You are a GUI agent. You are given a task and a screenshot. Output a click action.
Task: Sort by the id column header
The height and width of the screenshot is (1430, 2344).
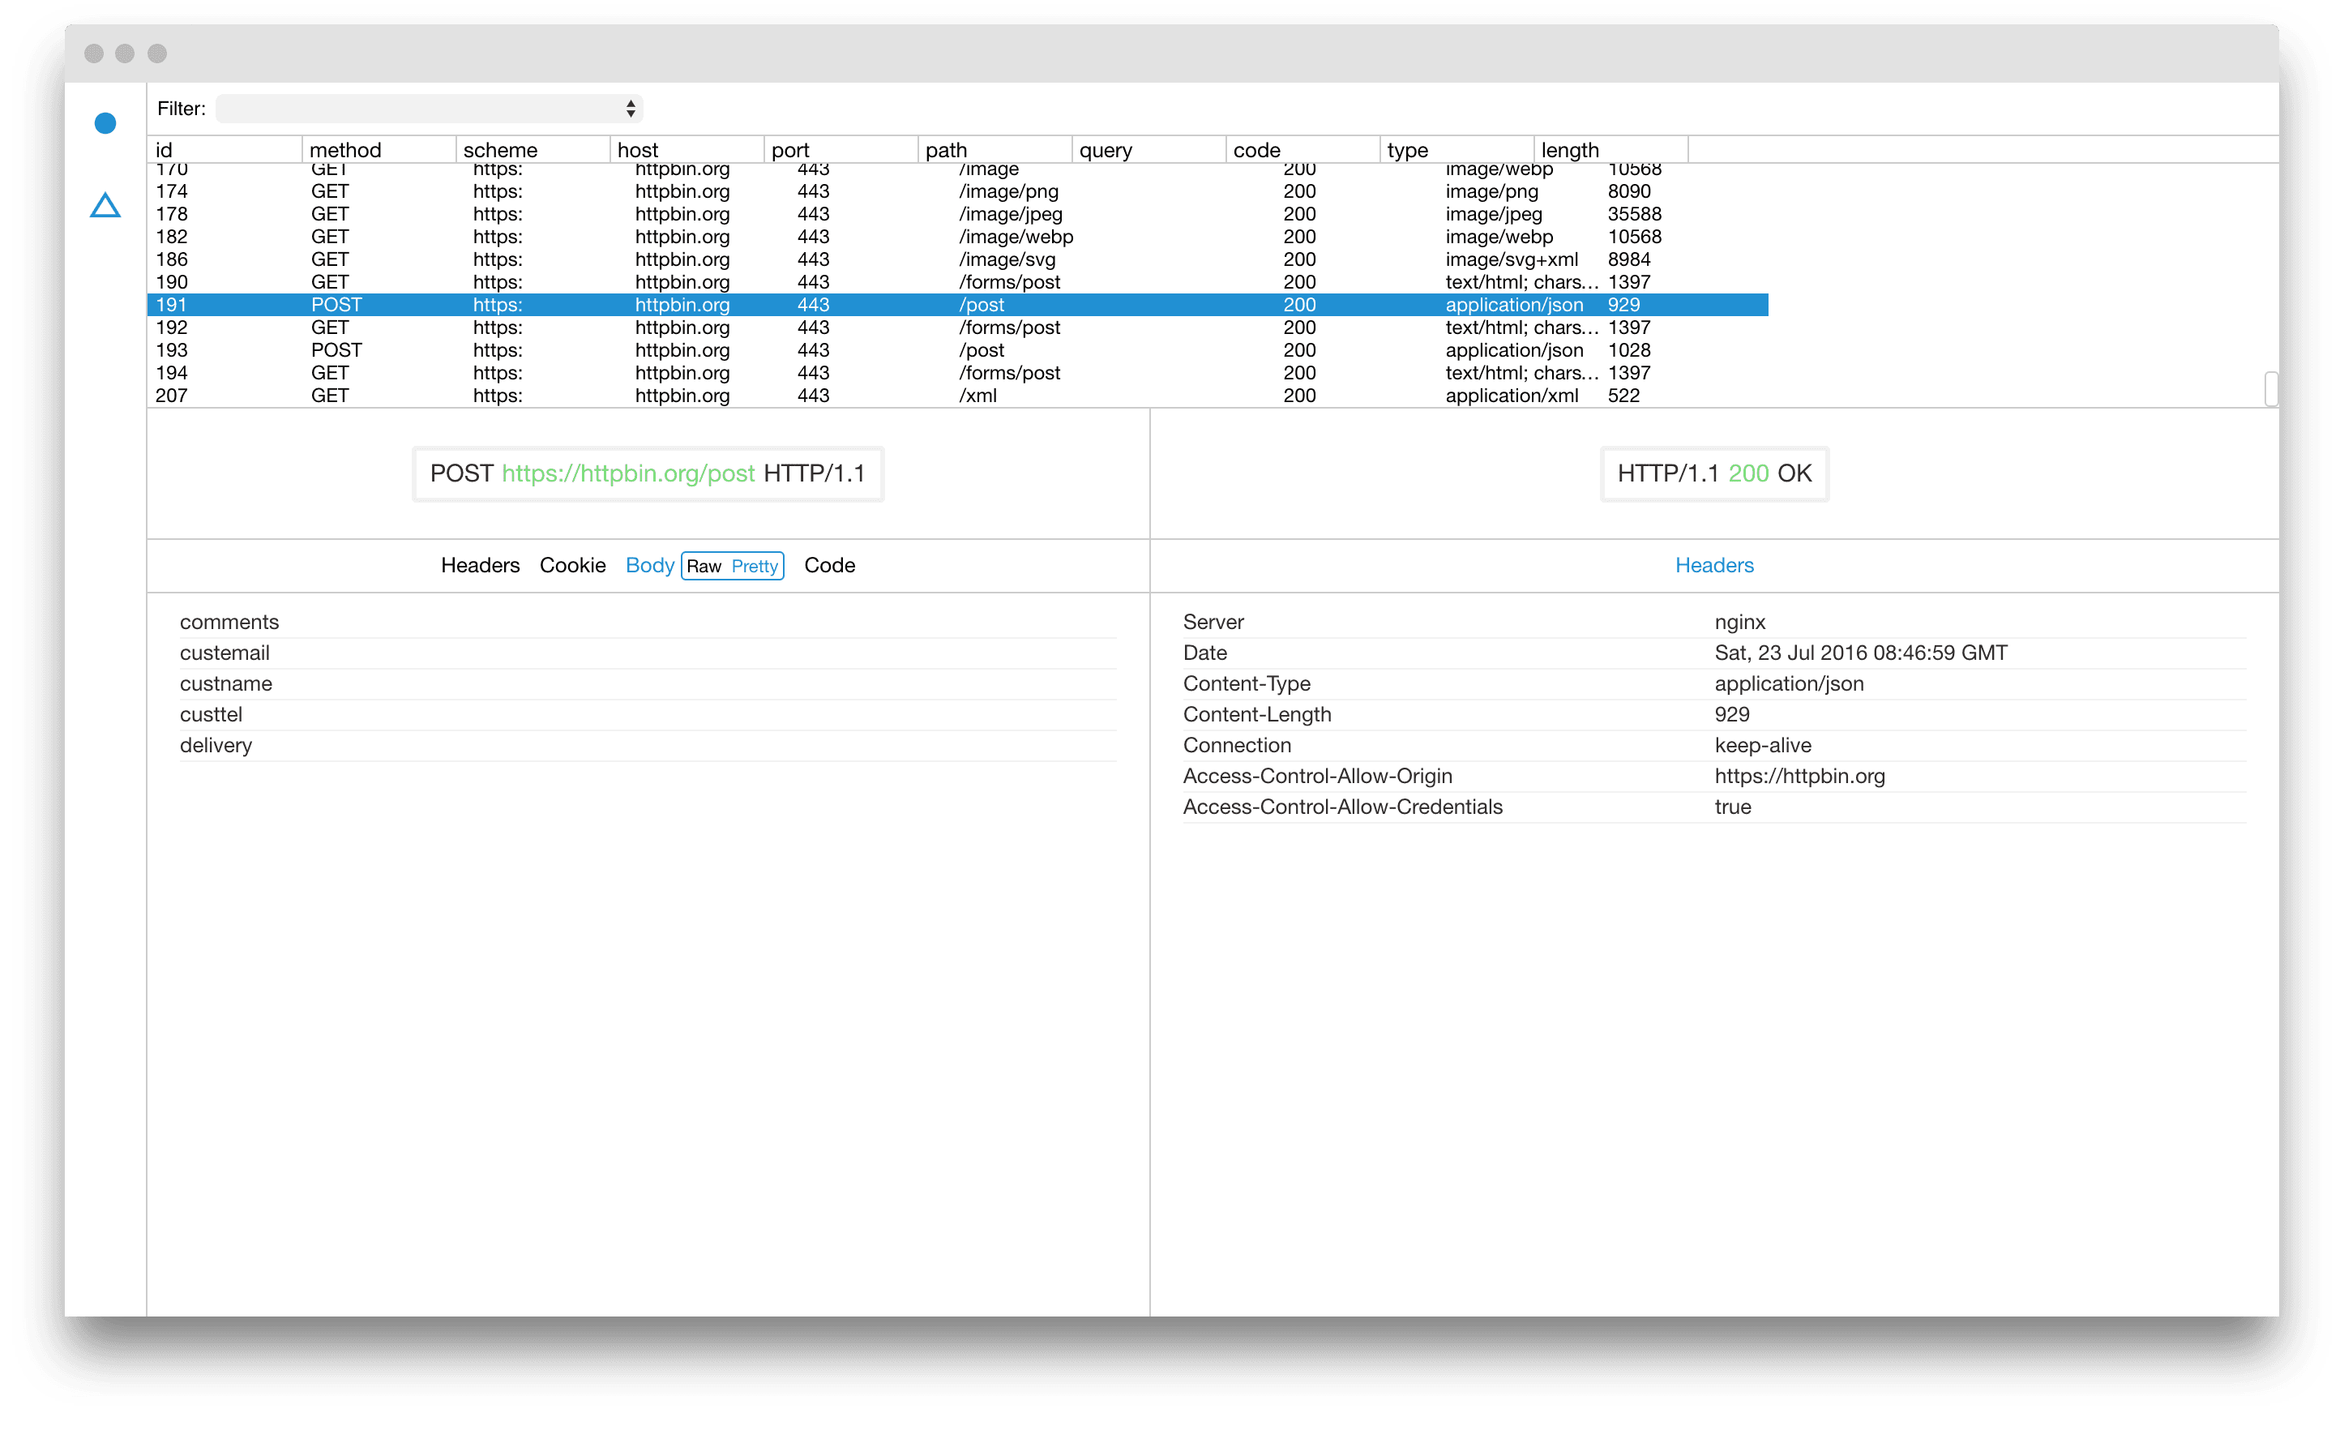[x=225, y=149]
